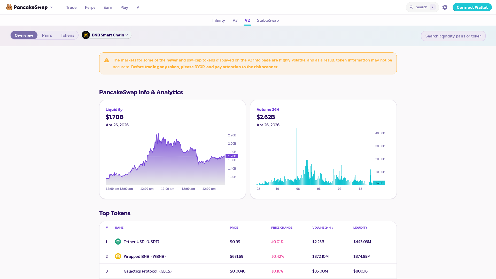Click the Tether USD token icon

[x=118, y=242]
